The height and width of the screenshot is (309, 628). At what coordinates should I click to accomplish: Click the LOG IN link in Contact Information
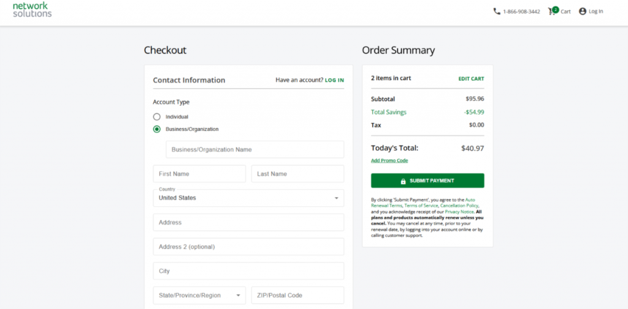point(334,80)
